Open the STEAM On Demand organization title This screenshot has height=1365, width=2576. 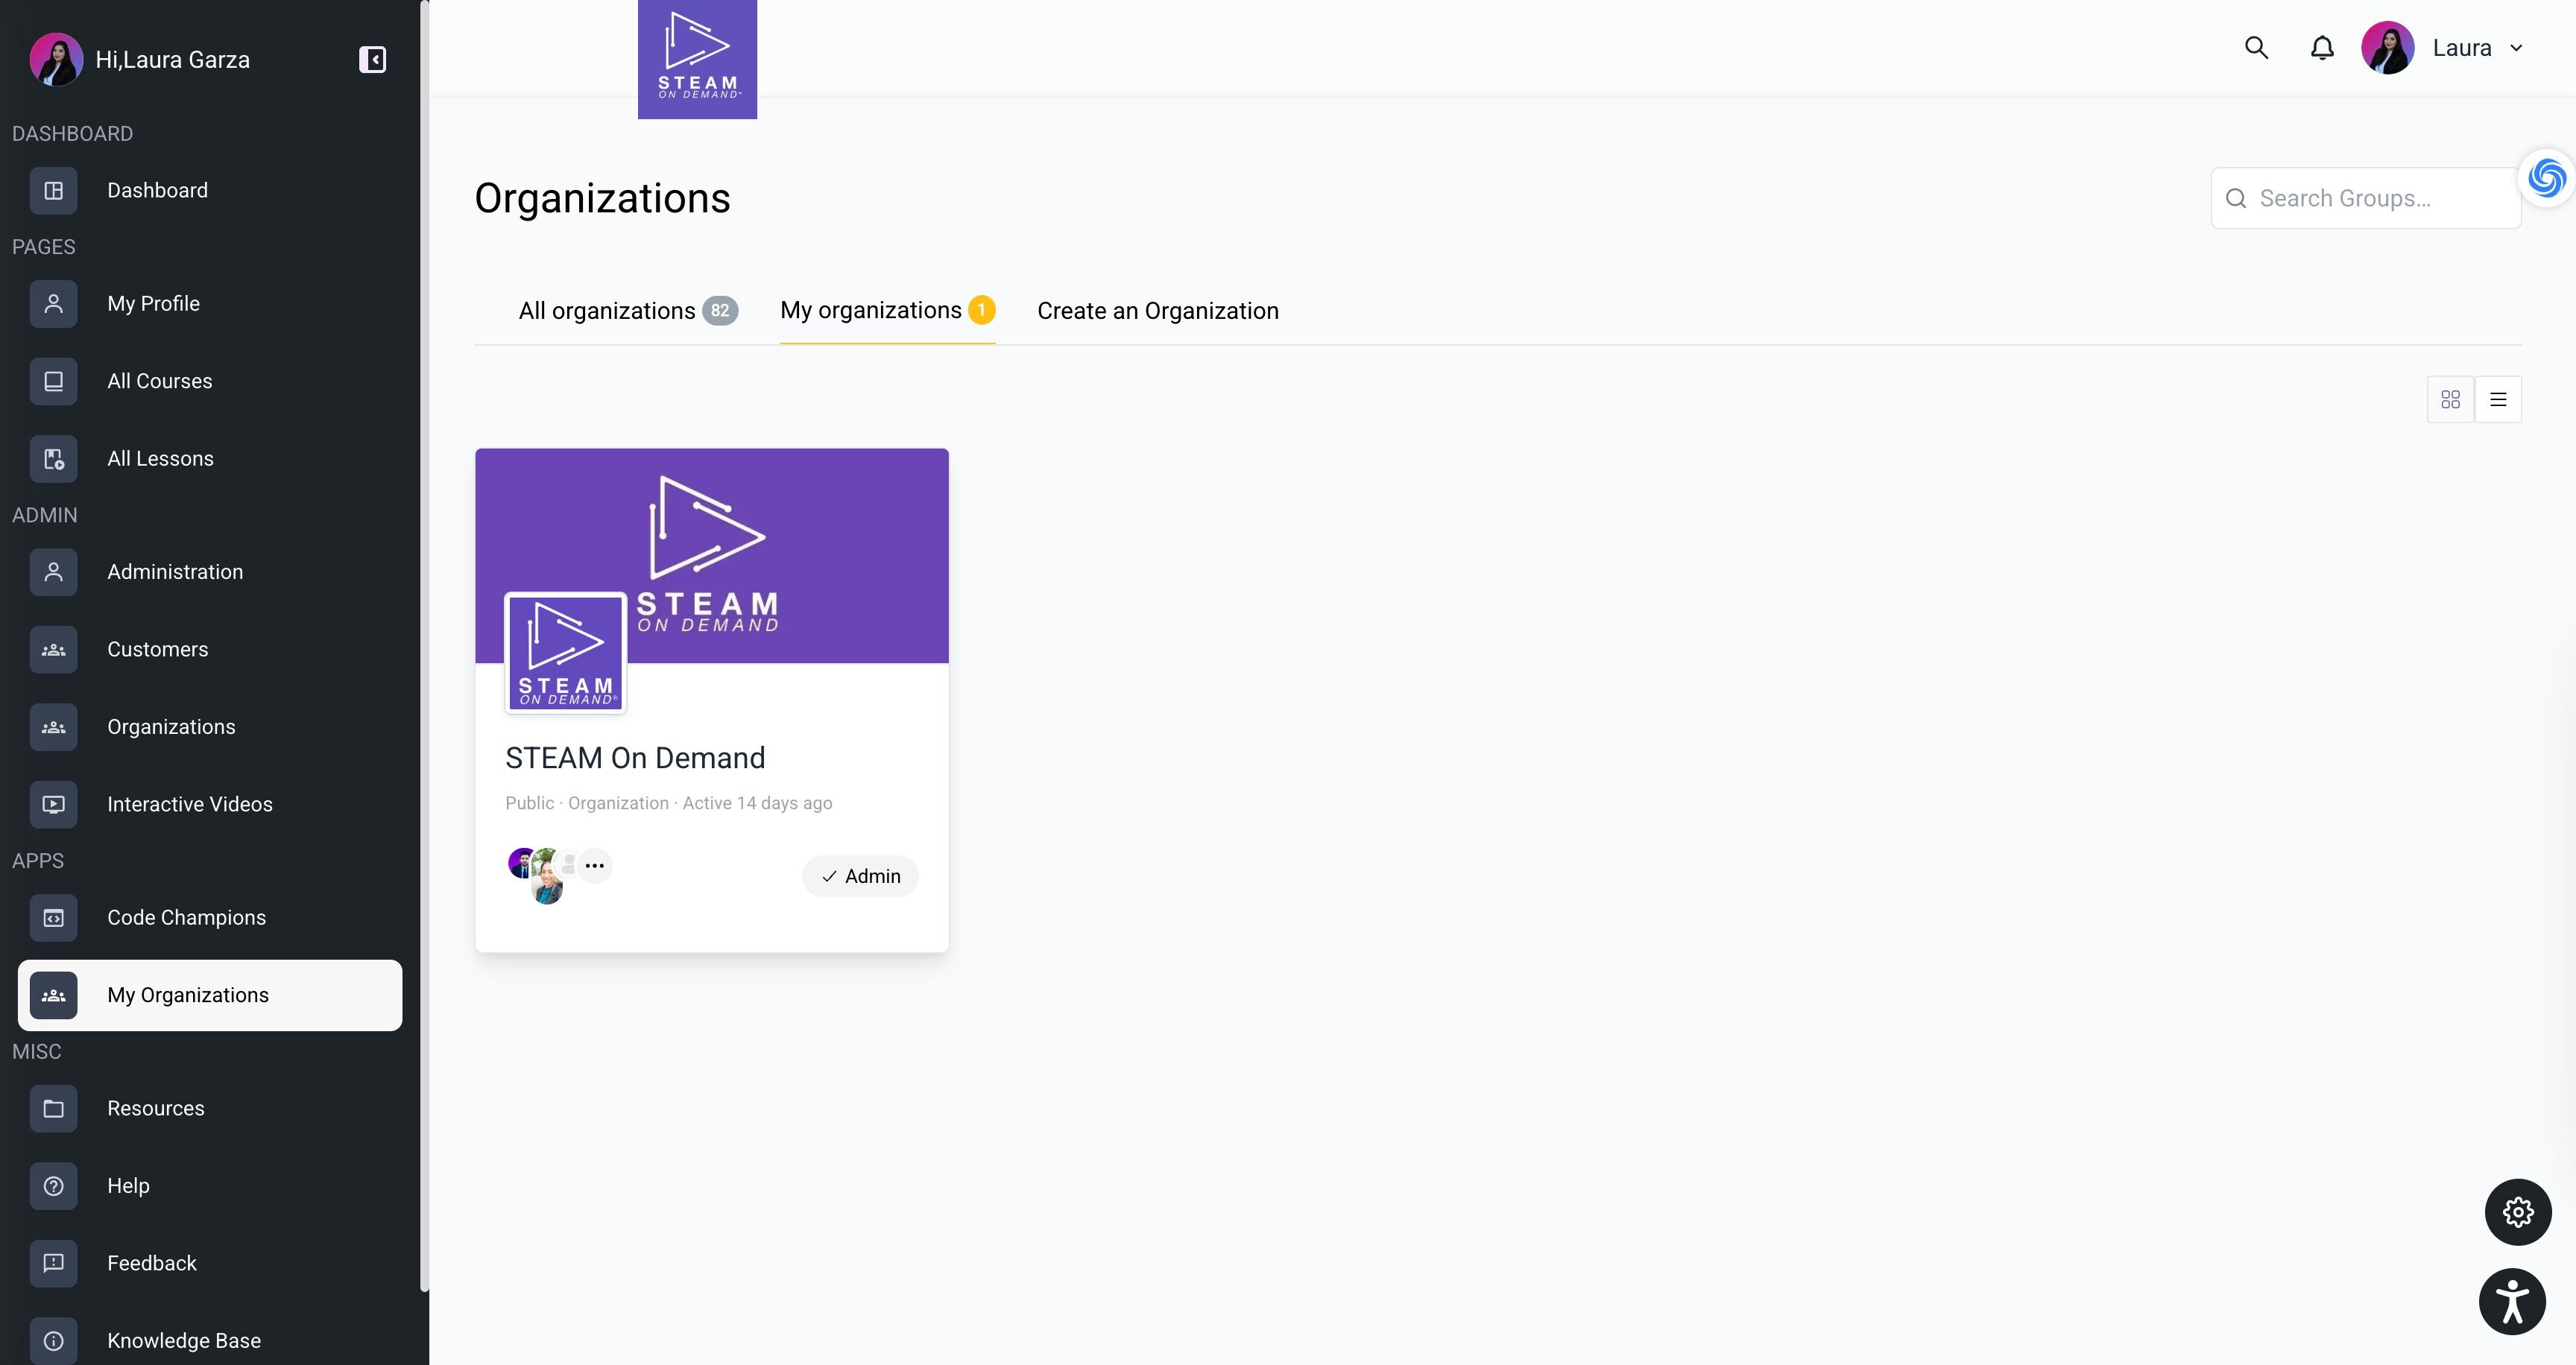click(635, 758)
